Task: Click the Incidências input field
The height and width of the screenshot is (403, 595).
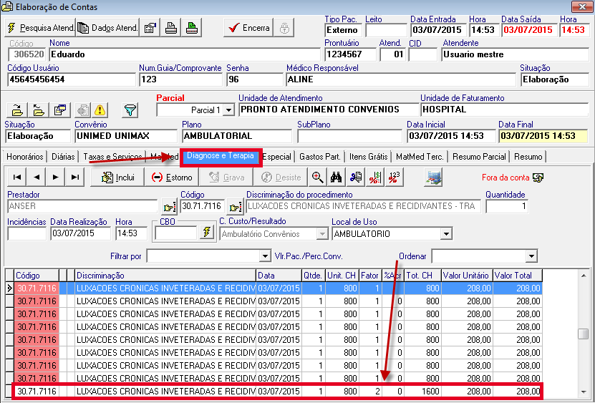Action: point(26,233)
